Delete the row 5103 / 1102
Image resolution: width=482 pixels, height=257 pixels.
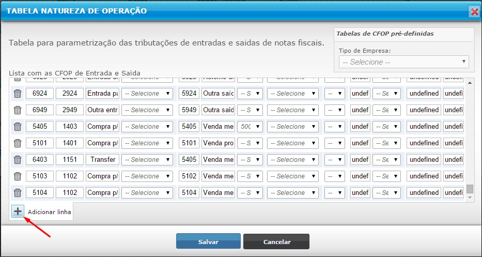point(18,176)
